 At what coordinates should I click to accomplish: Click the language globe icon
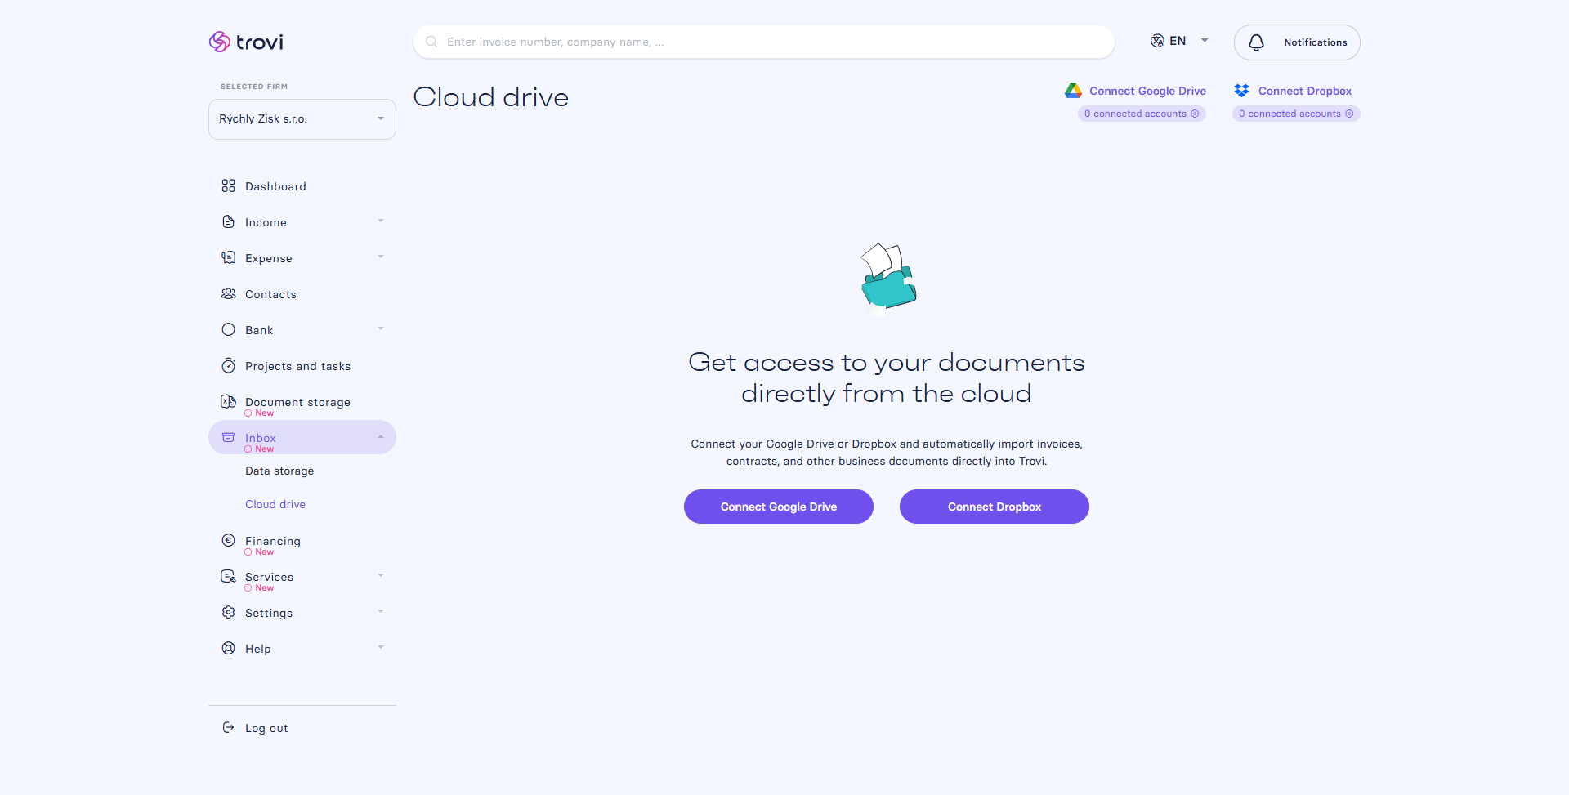pyautogui.click(x=1157, y=41)
